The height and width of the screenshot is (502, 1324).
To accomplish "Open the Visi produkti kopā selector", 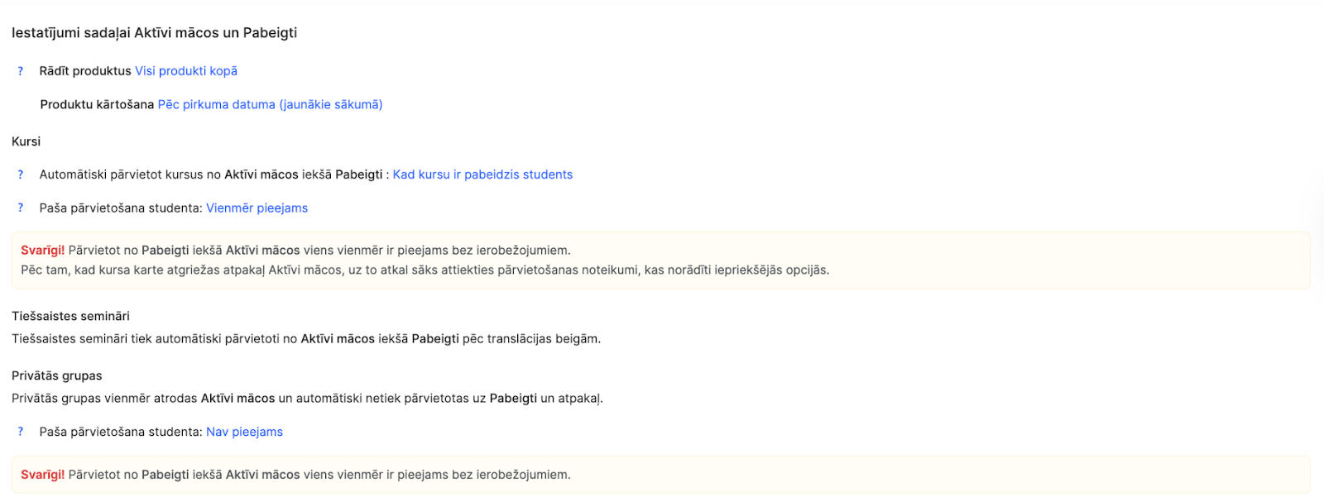I will [186, 71].
